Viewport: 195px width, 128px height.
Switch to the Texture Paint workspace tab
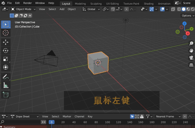[x=131, y=4]
